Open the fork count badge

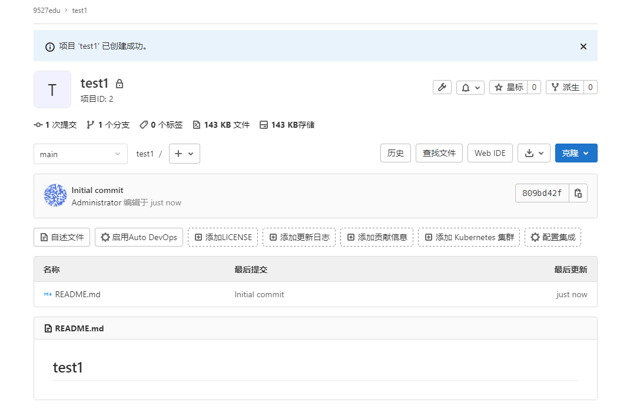[x=590, y=87]
